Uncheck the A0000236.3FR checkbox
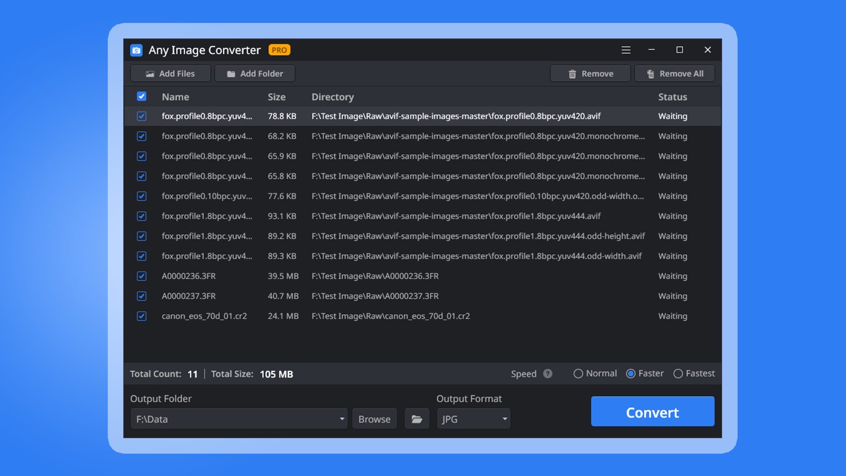This screenshot has width=846, height=476. point(142,276)
